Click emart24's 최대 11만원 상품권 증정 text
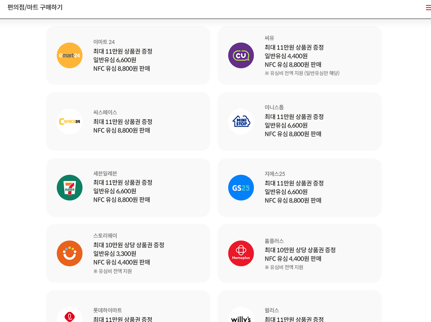The width and height of the screenshot is (431, 322). tap(123, 51)
